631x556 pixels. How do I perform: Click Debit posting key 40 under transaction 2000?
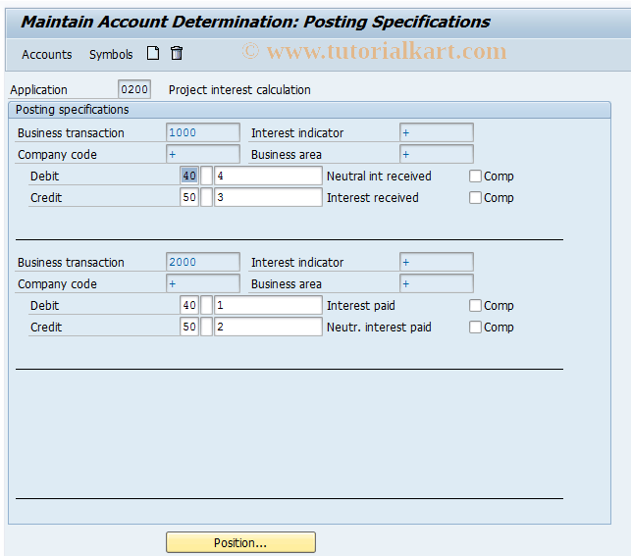189,305
